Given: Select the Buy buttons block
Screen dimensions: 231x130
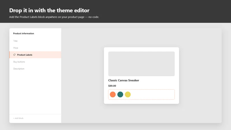Looking at the screenshot, I should click(x=35, y=62).
